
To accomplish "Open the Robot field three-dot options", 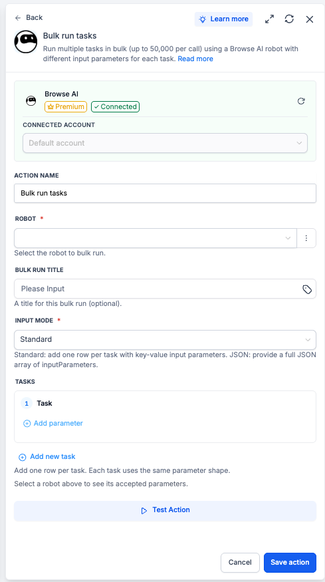I will 306,238.
